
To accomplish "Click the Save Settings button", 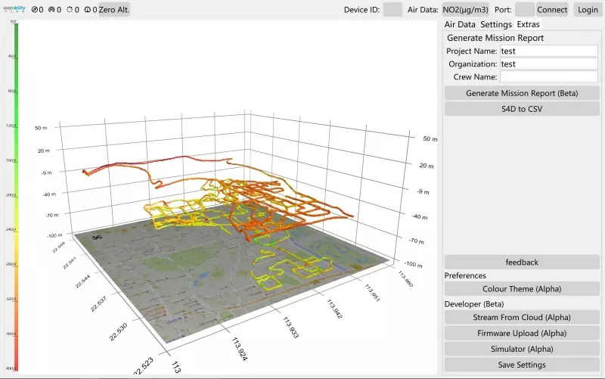I will [522, 365].
